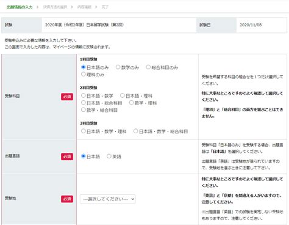
Task: Click the 決済方法の選択 breadcrumb step
Action: click(55, 7)
